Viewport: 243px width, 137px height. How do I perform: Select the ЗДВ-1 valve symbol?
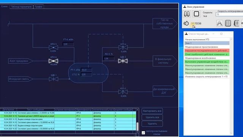pos(54,79)
